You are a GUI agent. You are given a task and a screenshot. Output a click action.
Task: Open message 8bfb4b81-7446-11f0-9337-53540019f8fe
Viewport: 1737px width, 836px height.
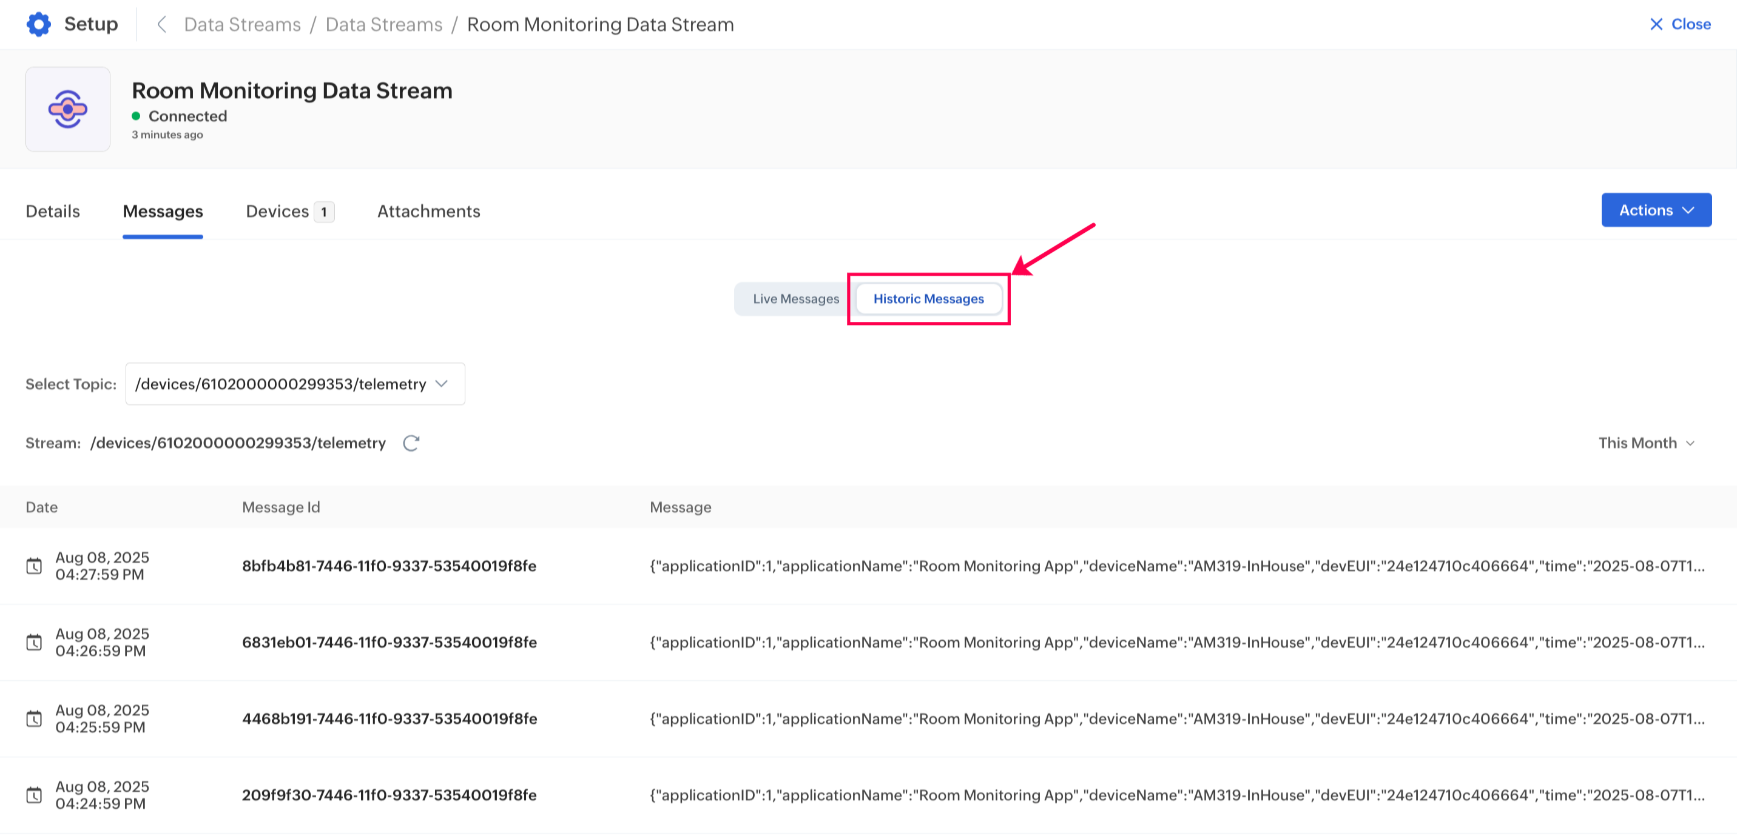pos(389,566)
